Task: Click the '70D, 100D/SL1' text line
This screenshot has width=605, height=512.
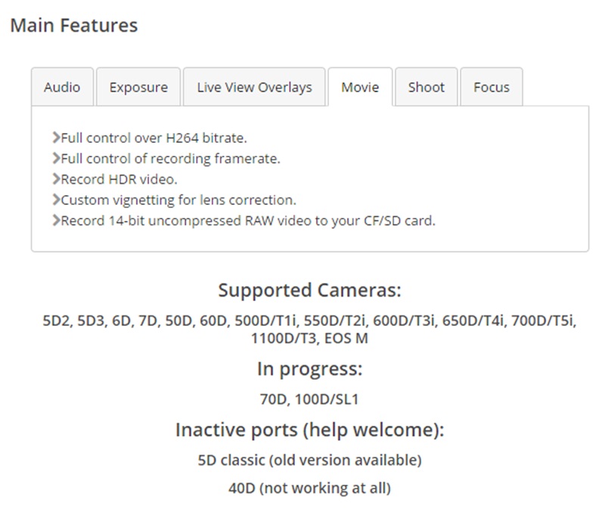Action: point(309,399)
